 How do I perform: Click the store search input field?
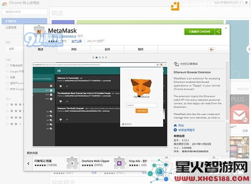click(24, 12)
